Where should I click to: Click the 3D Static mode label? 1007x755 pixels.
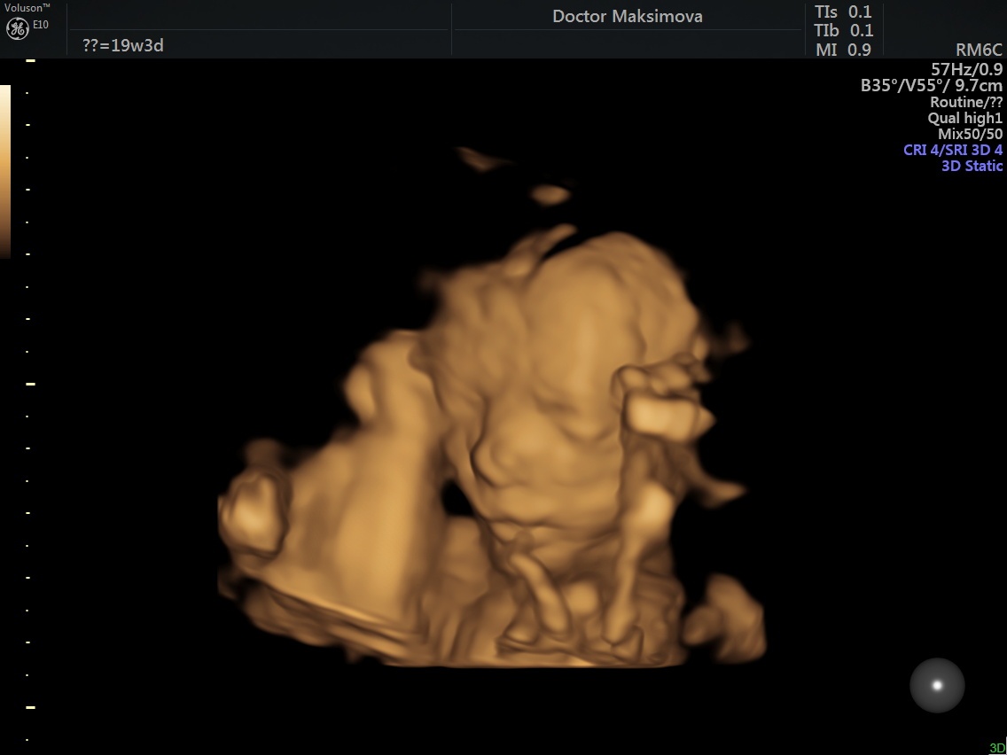point(972,166)
